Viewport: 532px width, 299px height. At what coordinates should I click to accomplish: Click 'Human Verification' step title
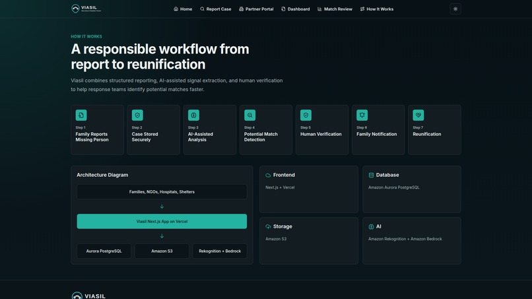(x=321, y=134)
